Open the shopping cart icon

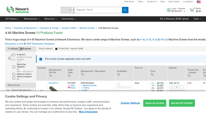[192, 10]
